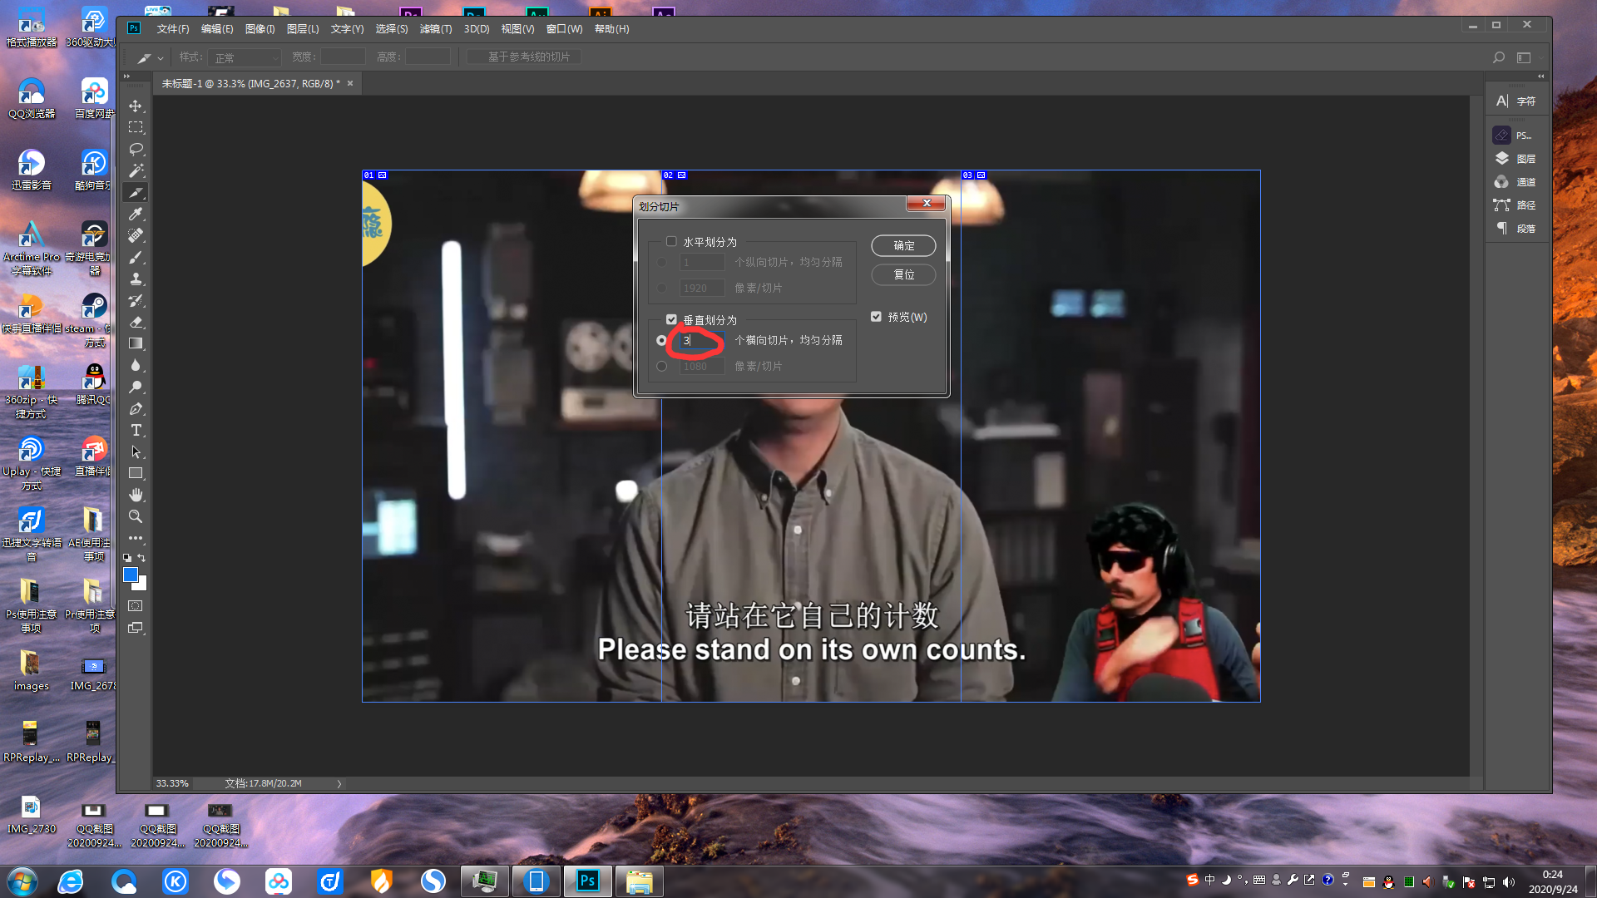Select the Lasso tool
Image resolution: width=1597 pixels, height=898 pixels.
pos(136,149)
